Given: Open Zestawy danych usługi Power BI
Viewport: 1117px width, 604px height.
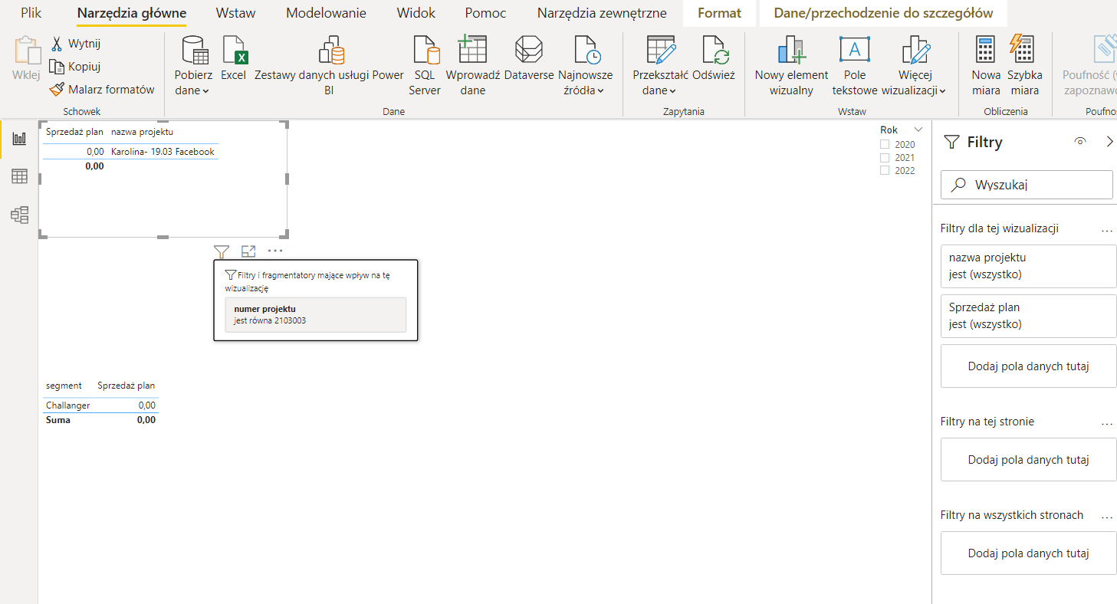Looking at the screenshot, I should click(x=329, y=66).
